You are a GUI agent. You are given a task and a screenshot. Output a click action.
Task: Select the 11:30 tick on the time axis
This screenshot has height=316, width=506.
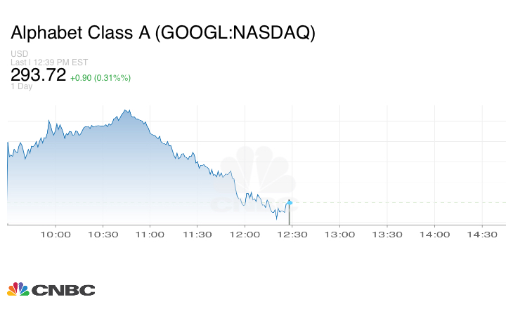coord(197,235)
